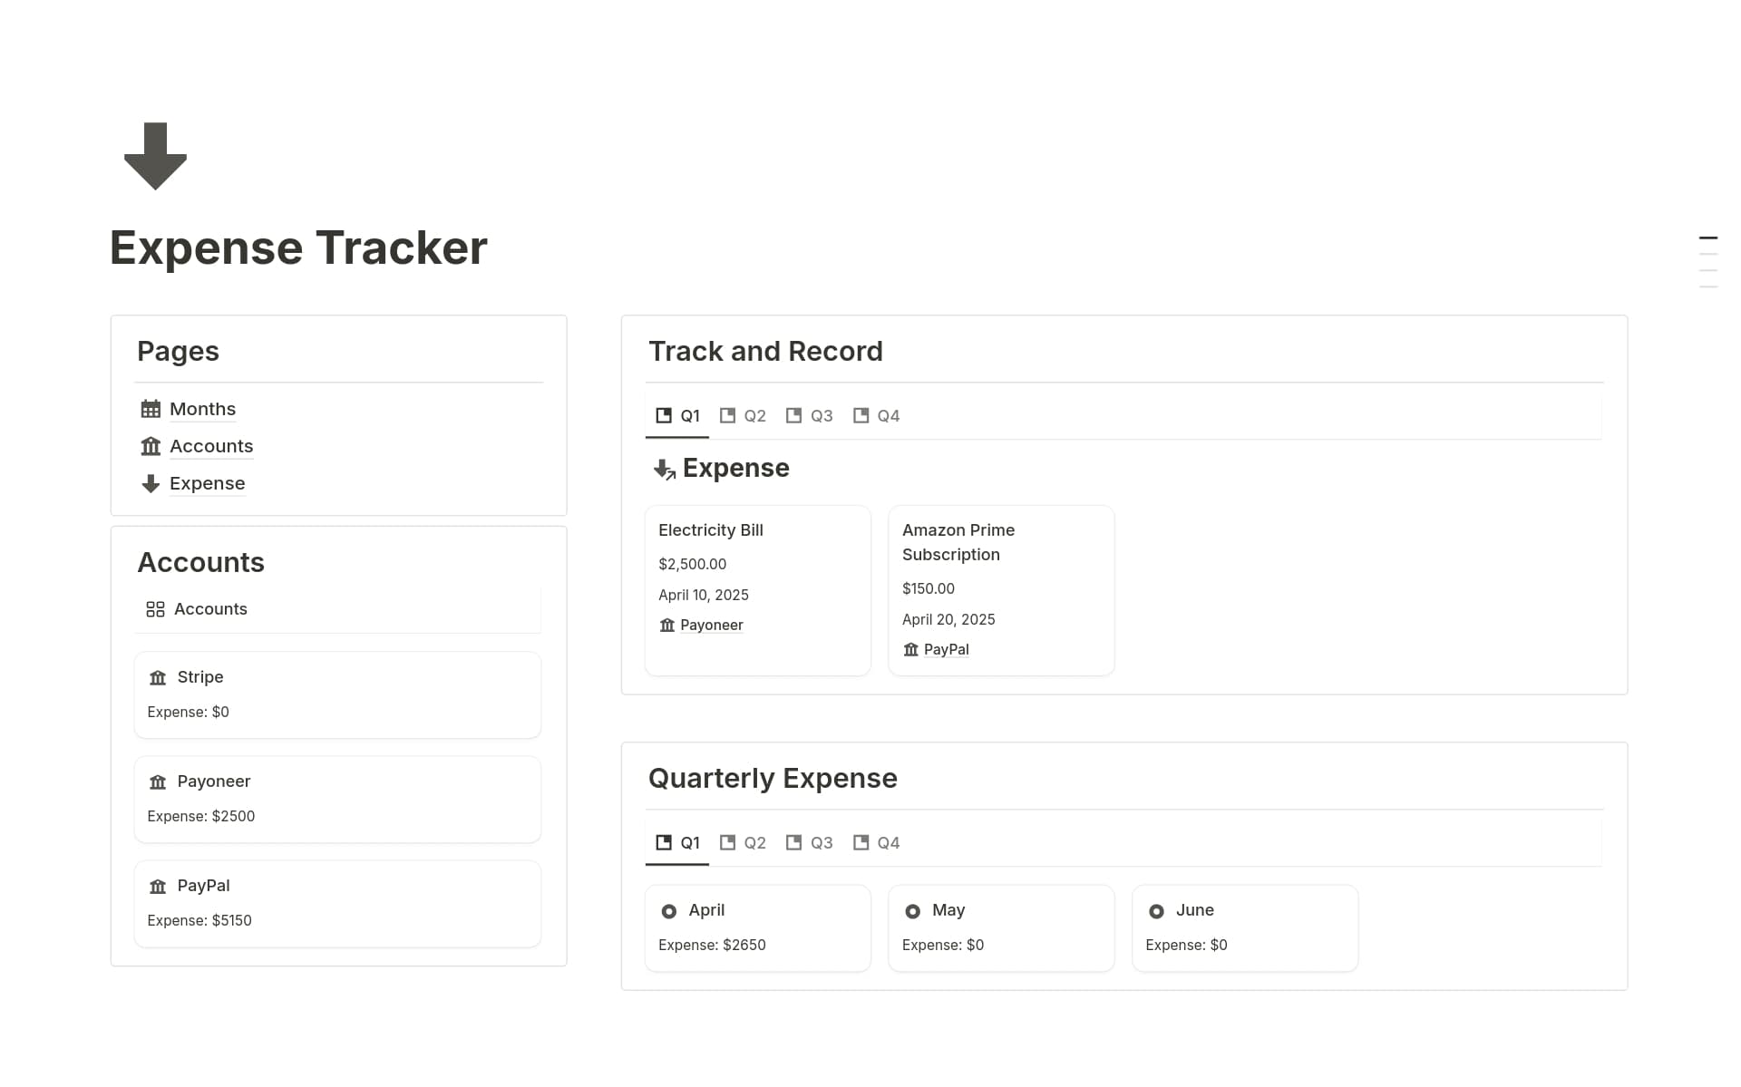Select the April radio marker
The image size is (1741, 1087).
(669, 909)
